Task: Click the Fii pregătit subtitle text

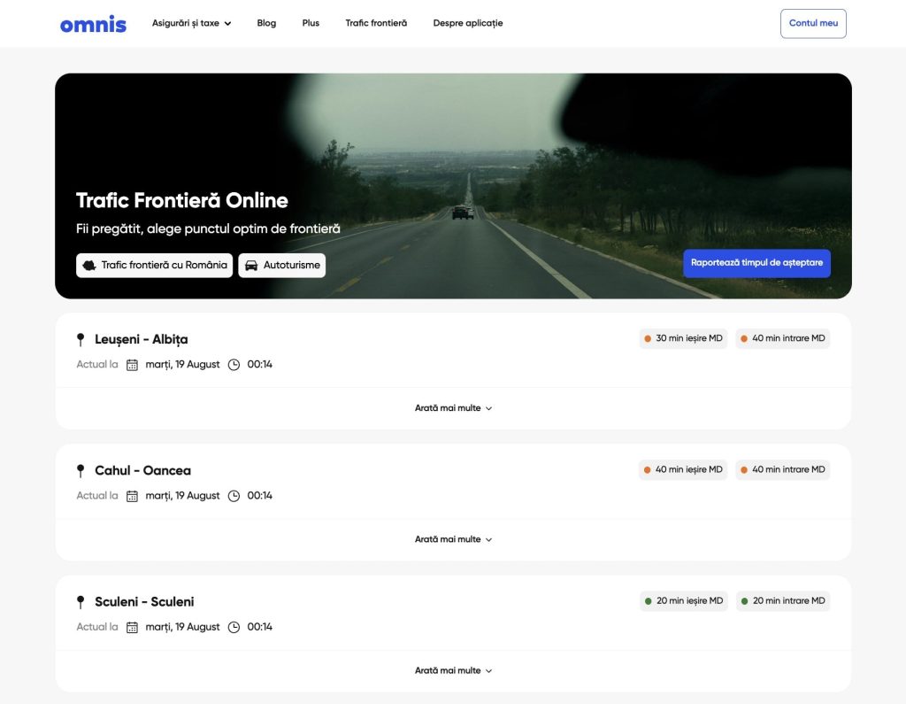Action: click(208, 229)
